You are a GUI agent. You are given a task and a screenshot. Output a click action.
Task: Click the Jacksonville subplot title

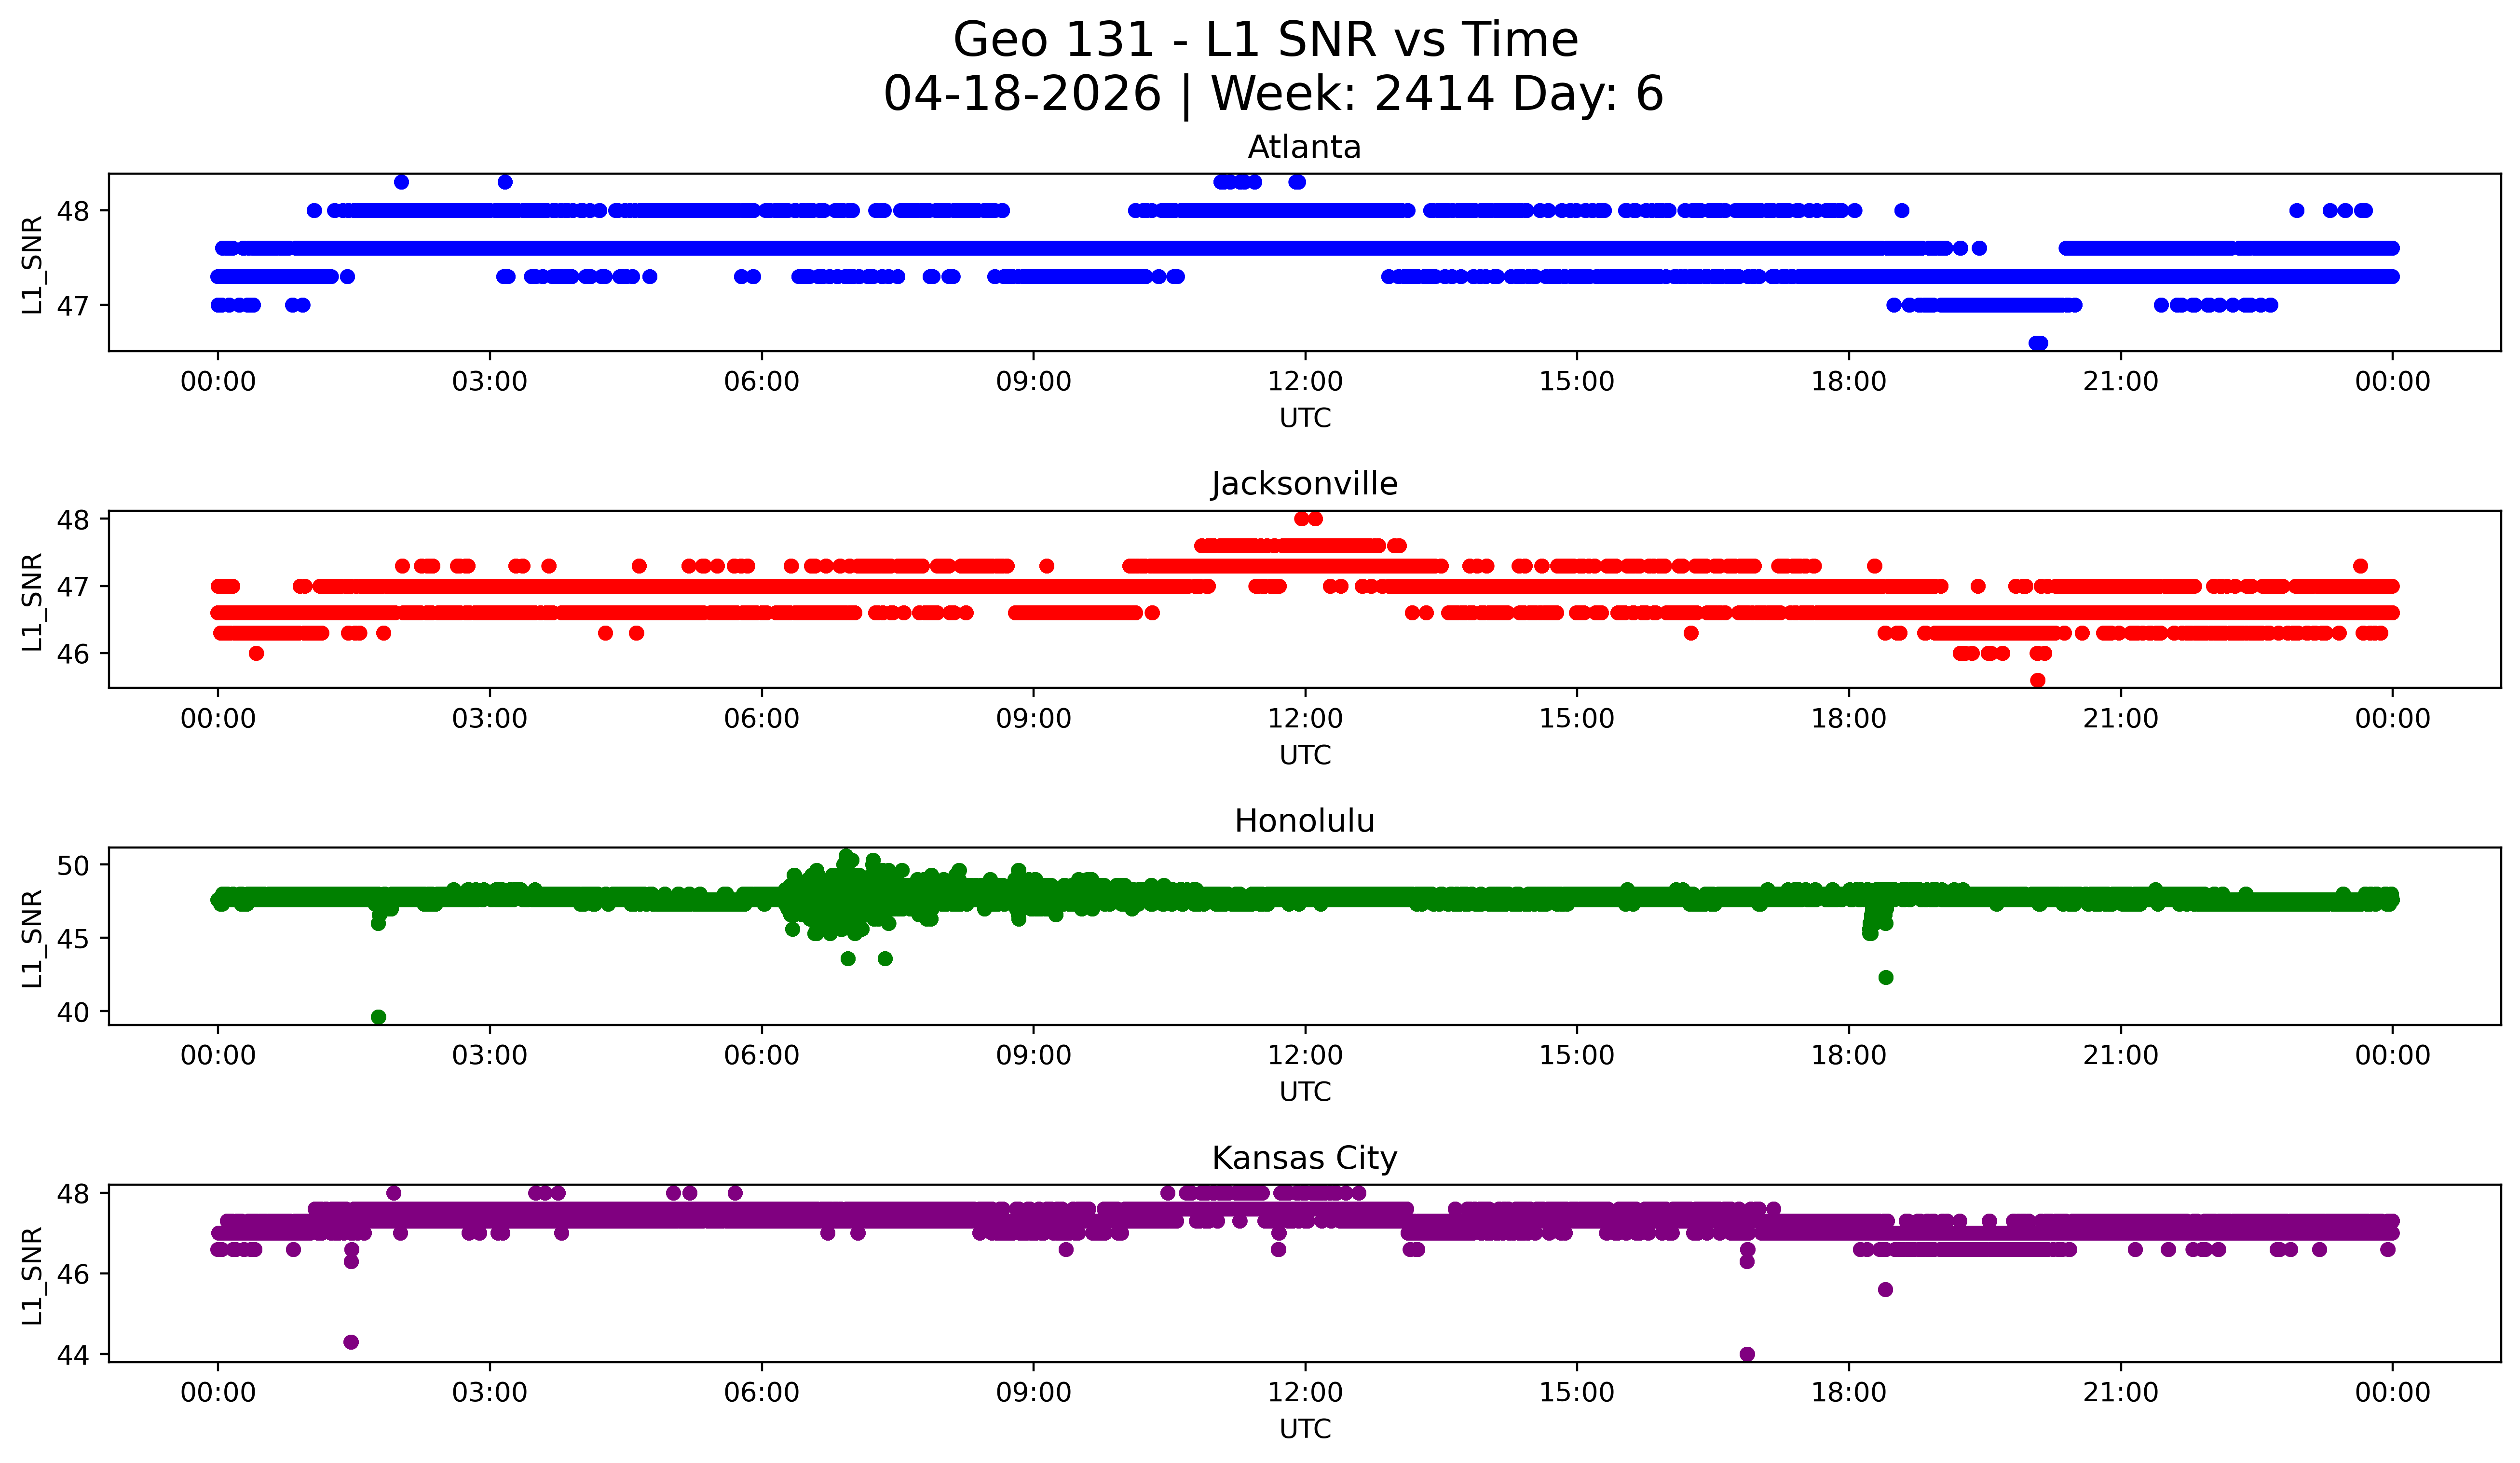tap(1304, 484)
